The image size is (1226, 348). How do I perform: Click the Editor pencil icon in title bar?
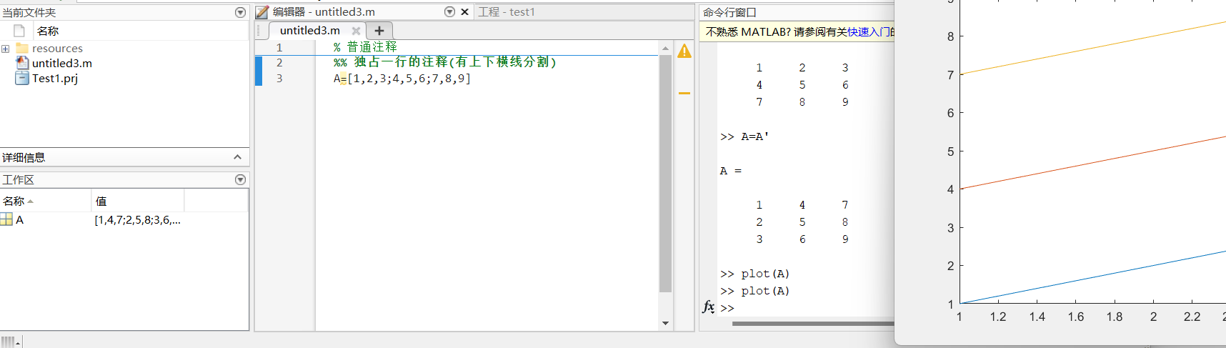tap(262, 12)
